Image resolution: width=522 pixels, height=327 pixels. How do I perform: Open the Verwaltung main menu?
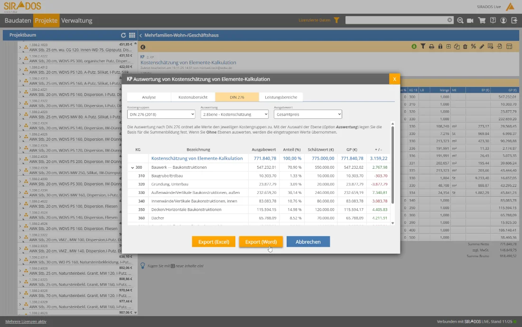click(77, 20)
